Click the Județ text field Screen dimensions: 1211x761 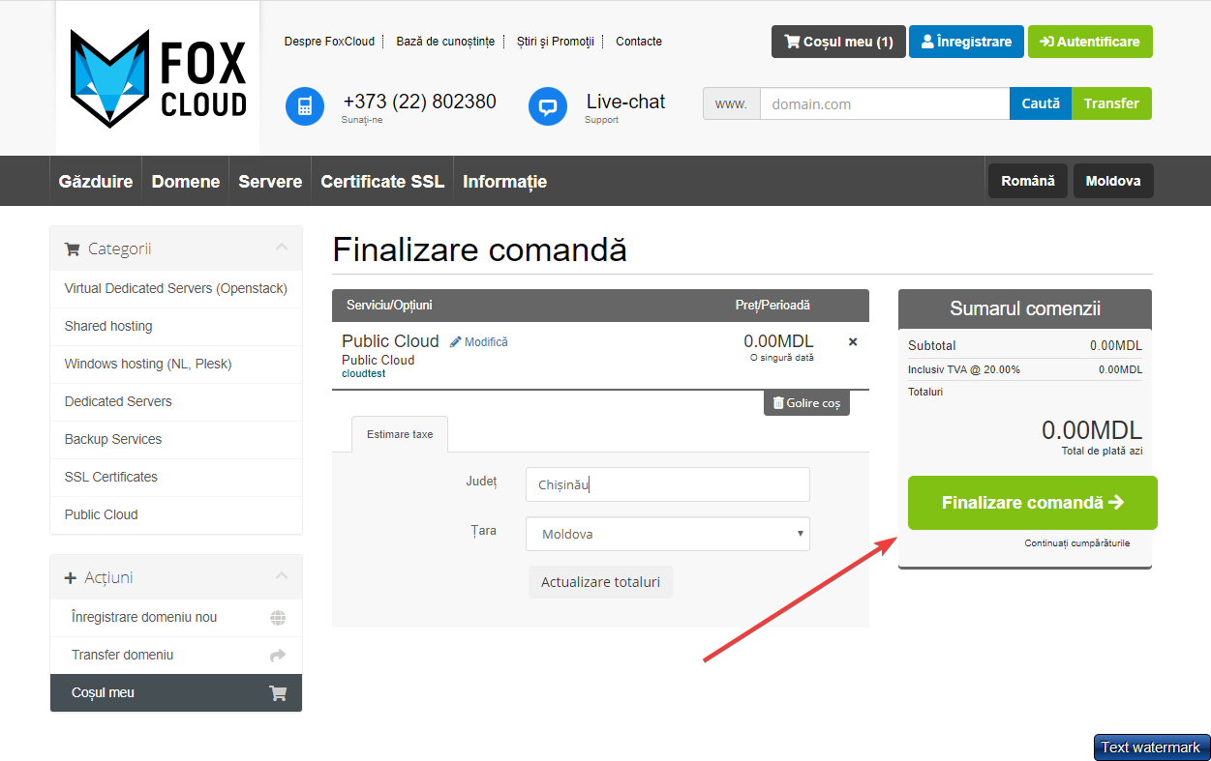click(x=667, y=484)
